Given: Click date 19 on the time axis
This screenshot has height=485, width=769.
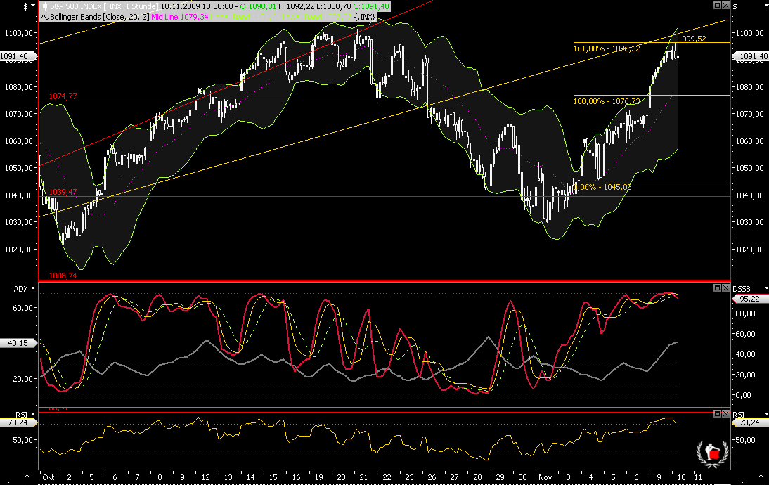Looking at the screenshot, I should 319,477.
